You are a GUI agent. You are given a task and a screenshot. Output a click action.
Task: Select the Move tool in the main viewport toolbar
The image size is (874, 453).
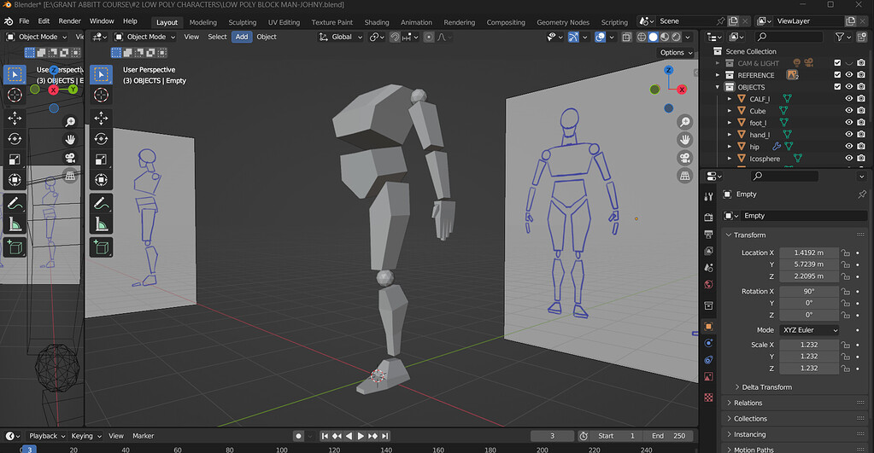click(101, 118)
